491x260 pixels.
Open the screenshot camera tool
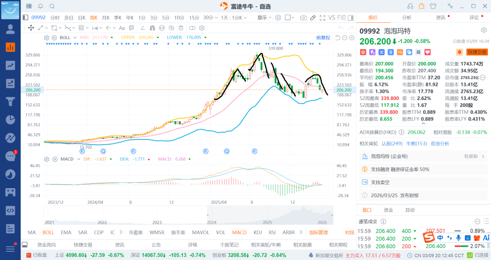[x=303, y=18]
